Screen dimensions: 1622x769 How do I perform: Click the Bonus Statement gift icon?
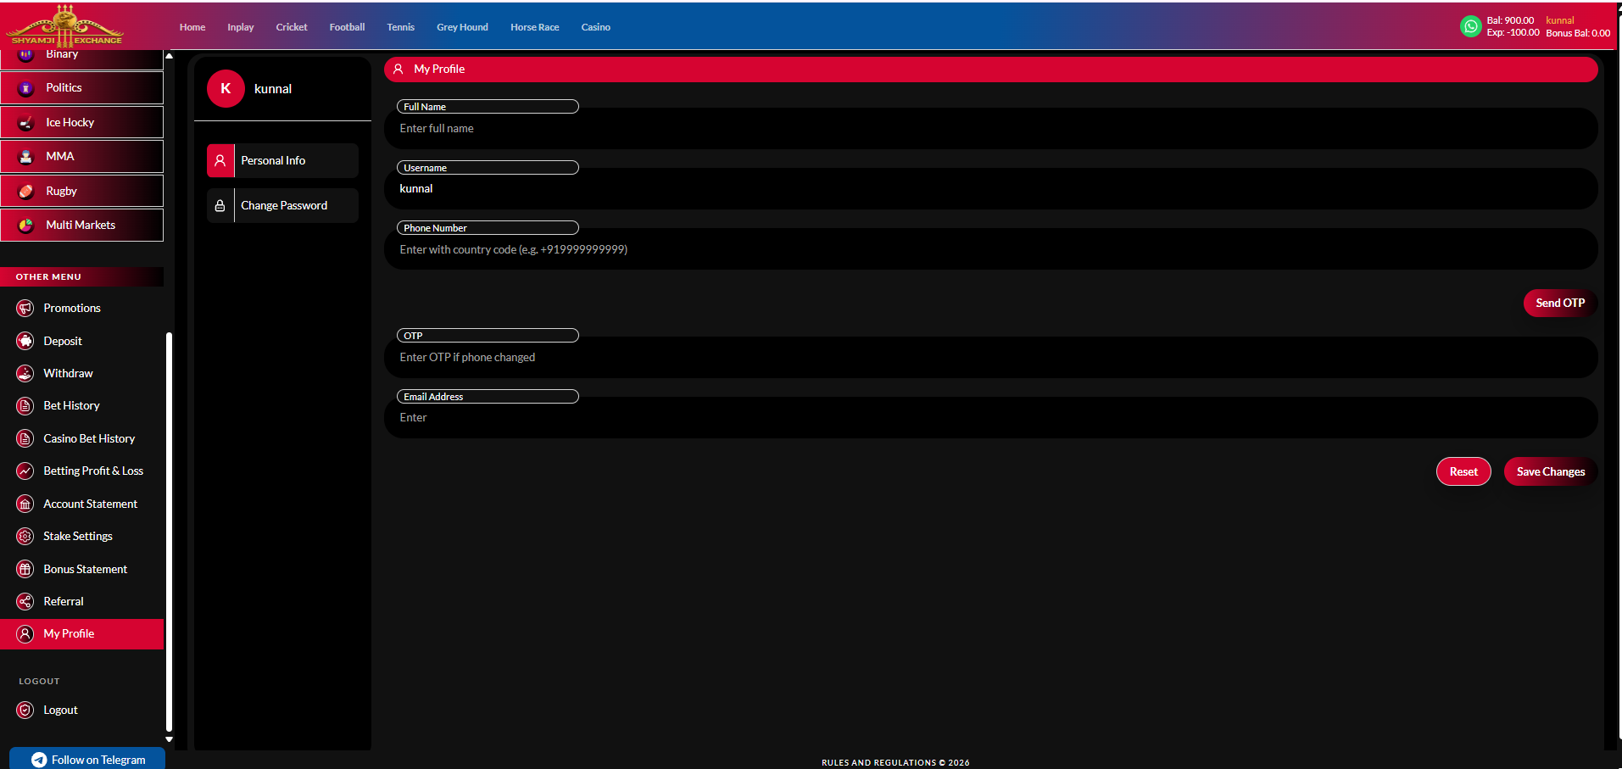click(x=25, y=569)
